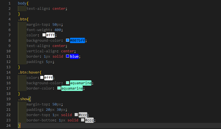Open the #ccc swatch on the border-top line

click(x=76, y=115)
